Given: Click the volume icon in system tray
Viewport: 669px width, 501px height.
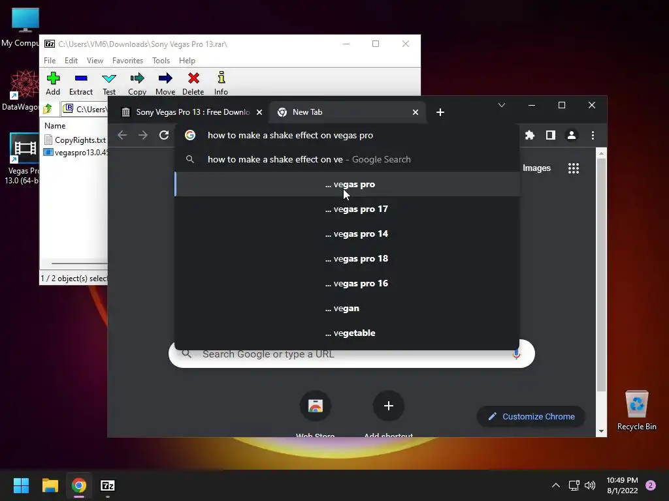Looking at the screenshot, I should [590, 485].
